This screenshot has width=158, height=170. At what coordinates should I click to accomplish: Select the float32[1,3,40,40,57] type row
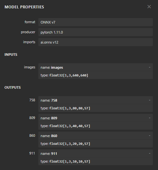pos(95,126)
